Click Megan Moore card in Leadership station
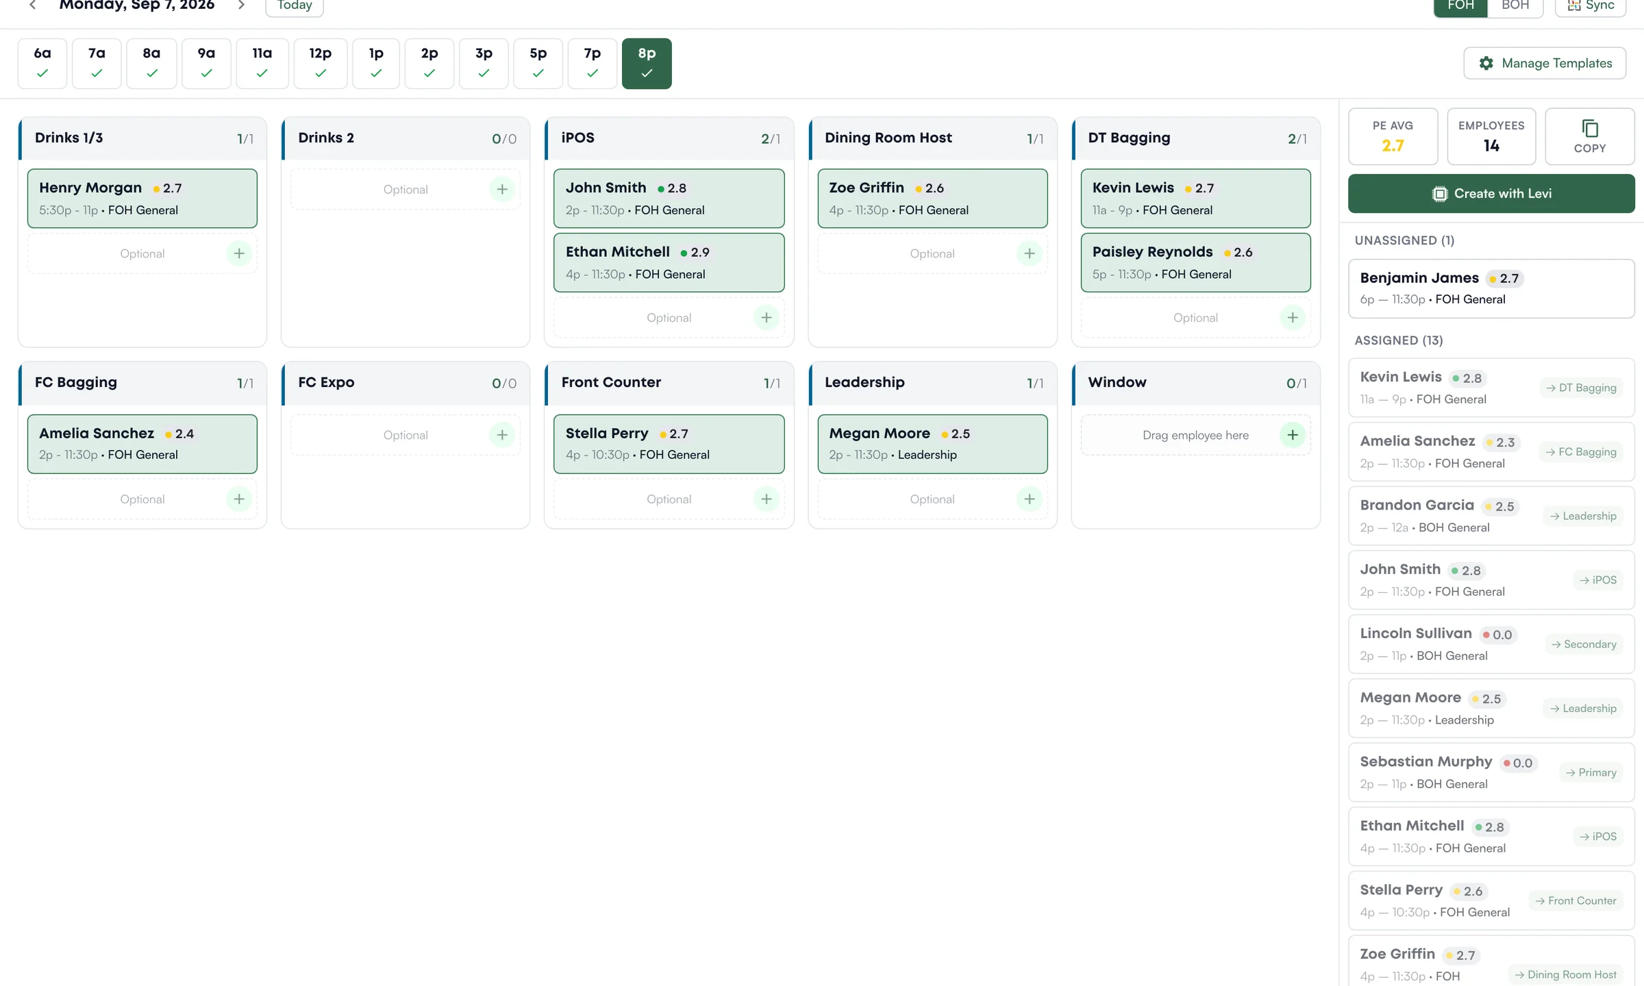Image resolution: width=1644 pixels, height=986 pixels. click(x=932, y=444)
